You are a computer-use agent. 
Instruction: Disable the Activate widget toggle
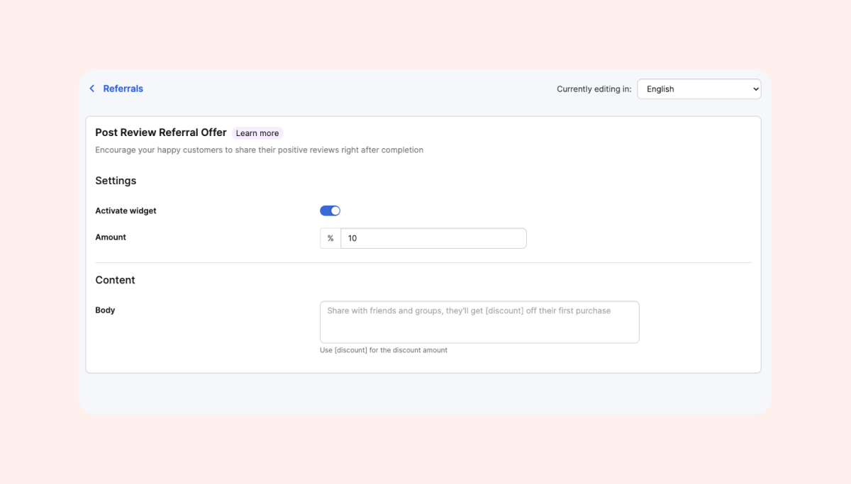pyautogui.click(x=330, y=210)
